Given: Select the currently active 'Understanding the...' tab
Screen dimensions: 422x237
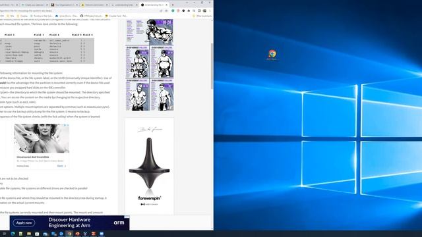Looking at the screenshot, I should pos(154,5).
